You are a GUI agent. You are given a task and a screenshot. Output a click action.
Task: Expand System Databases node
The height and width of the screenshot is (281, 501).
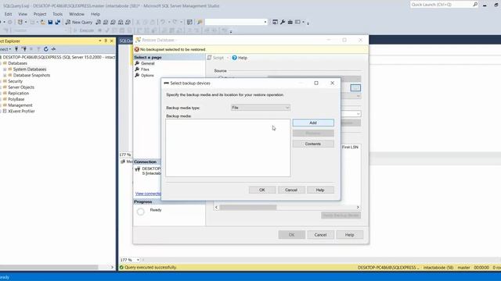coord(5,69)
